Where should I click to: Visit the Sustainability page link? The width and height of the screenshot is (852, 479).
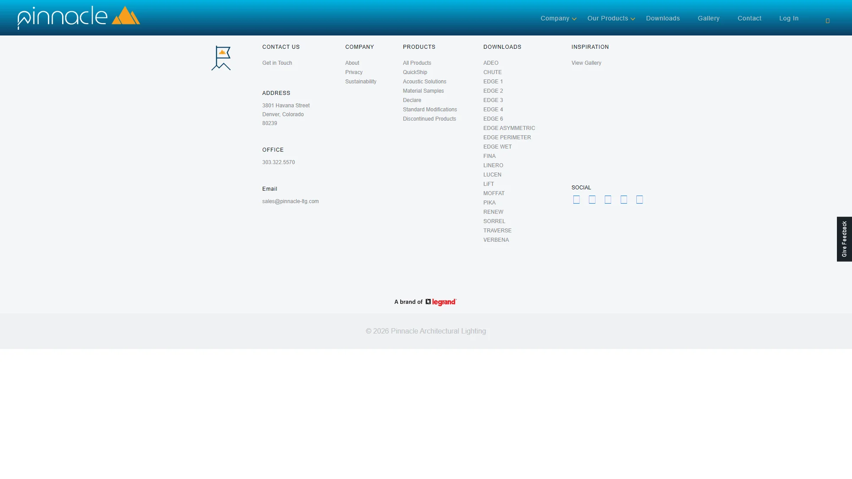tap(360, 82)
